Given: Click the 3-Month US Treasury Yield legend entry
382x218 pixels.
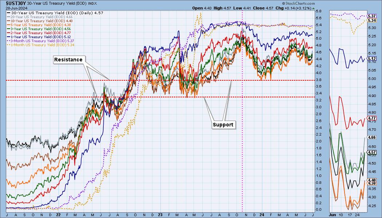Looking at the screenshot, I should pos(43,41).
